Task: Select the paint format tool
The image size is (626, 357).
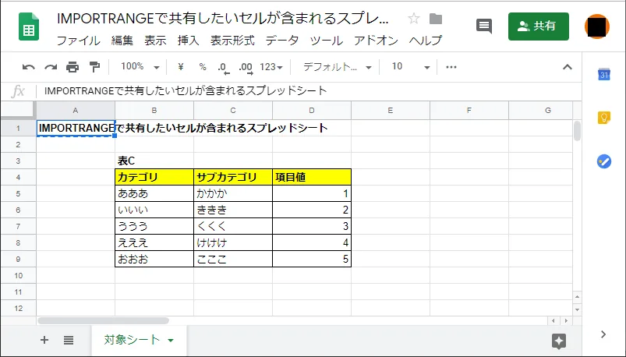Action: point(94,67)
